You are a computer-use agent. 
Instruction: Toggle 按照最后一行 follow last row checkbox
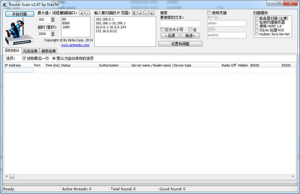click(24, 58)
